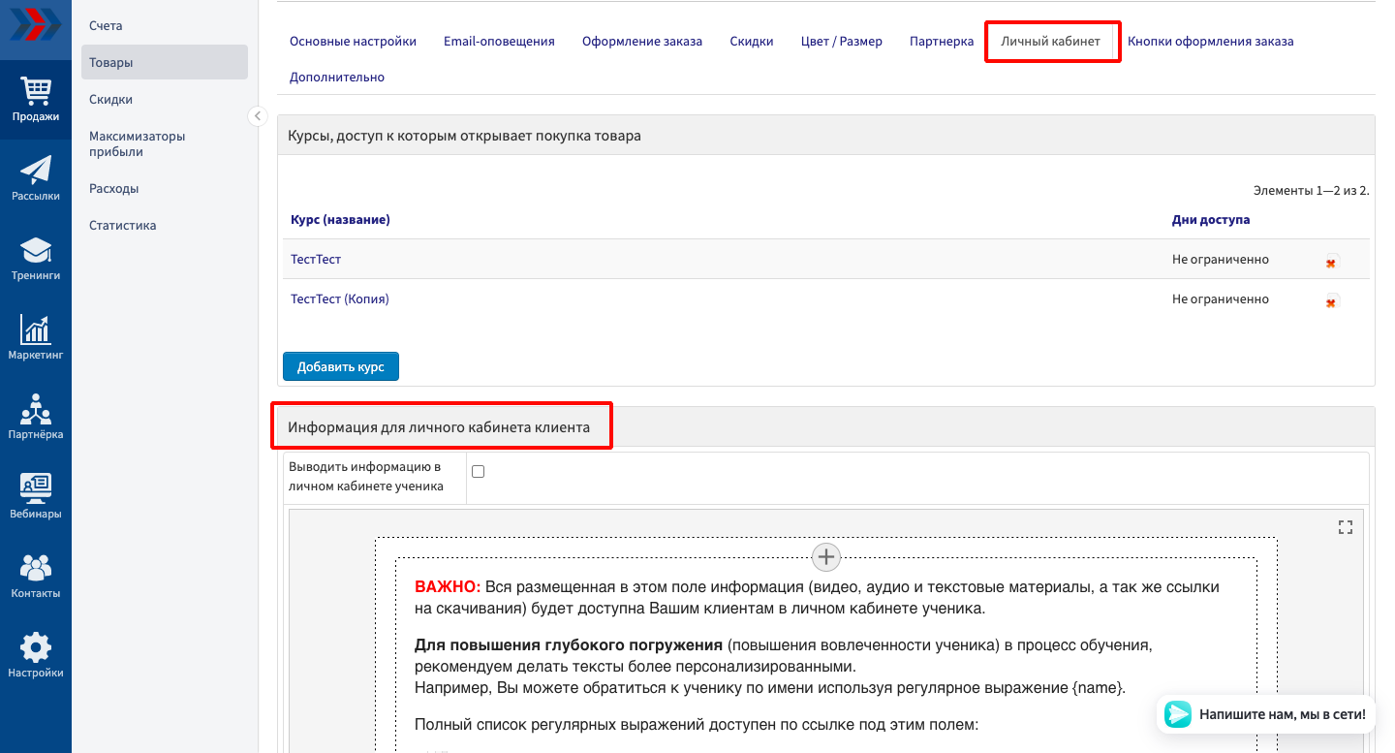Switch to Основные настройки tab
1395x753 pixels.
pos(353,42)
